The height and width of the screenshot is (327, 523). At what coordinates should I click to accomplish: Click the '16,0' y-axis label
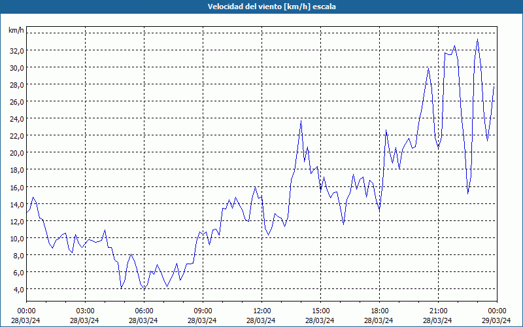[16, 187]
